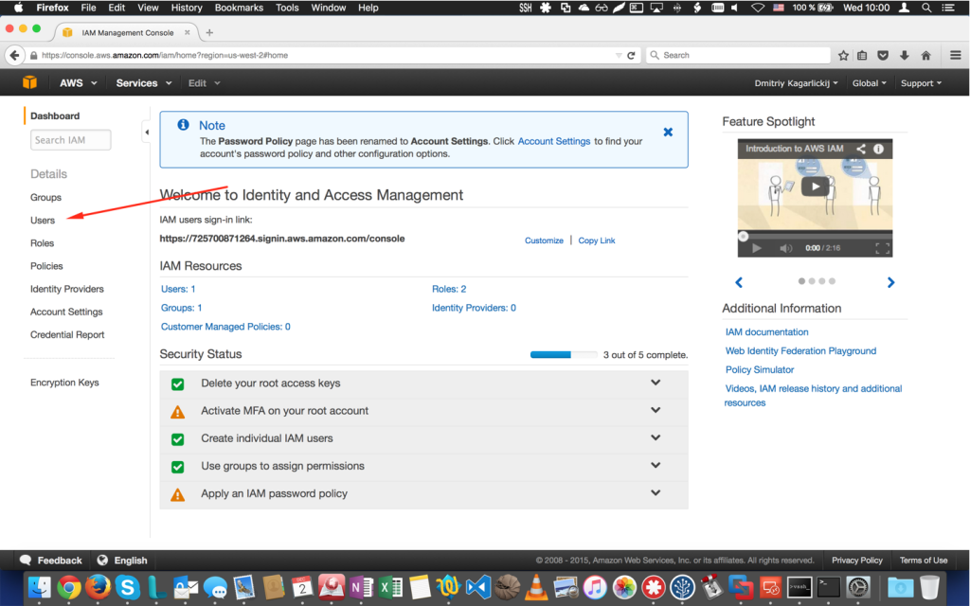Open the Dmitriy Kagarlickij account menu
This screenshot has width=970, height=606.
796,83
